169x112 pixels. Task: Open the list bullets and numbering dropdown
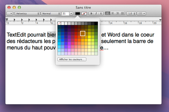pos(141,14)
